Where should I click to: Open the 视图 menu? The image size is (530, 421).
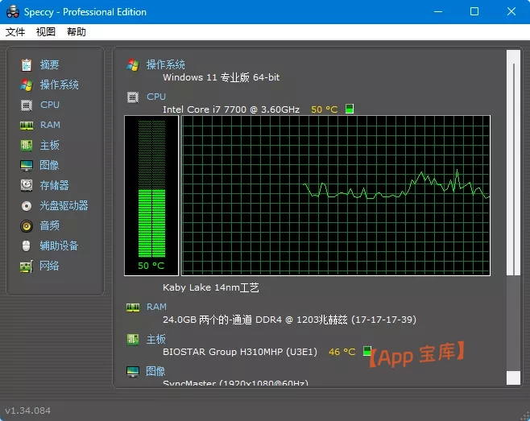tap(46, 32)
